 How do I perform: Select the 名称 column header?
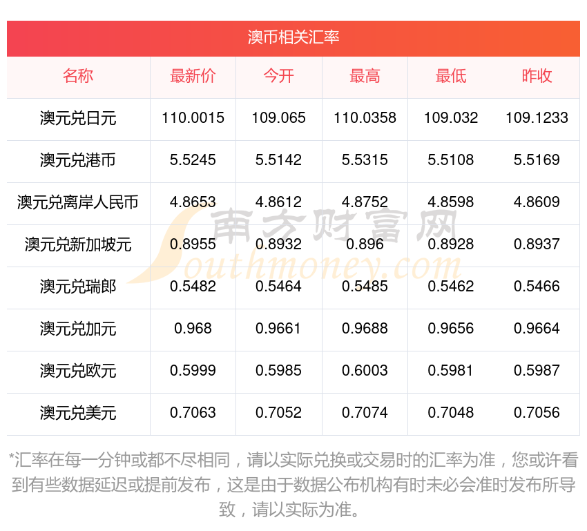pos(78,77)
